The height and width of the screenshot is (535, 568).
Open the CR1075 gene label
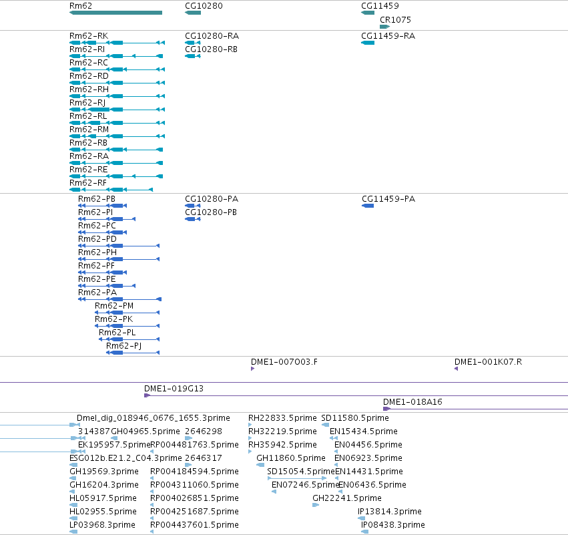tap(395, 19)
